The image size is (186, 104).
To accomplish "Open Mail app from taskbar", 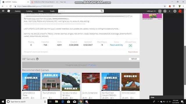I will (x=75, y=101).
